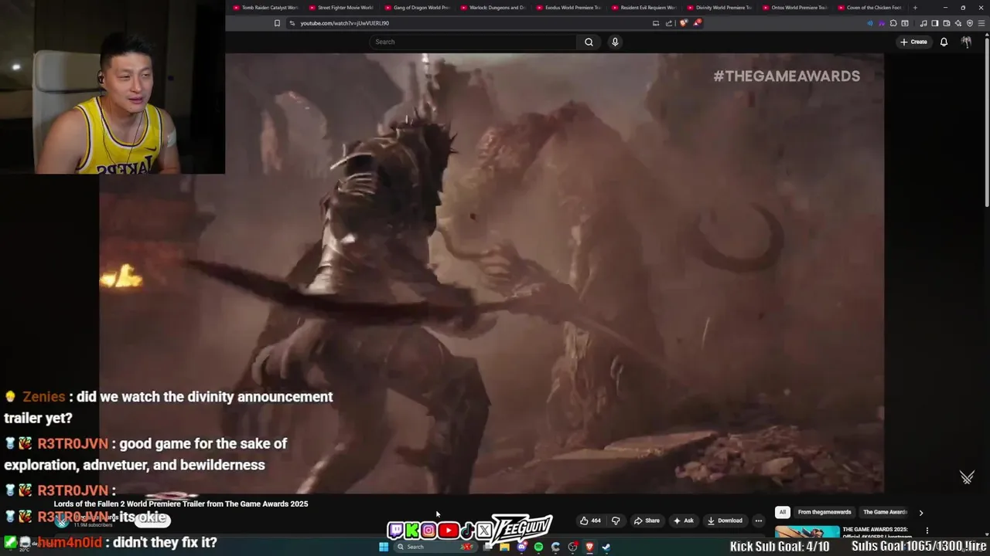Open Discord icon in the taskbar
Viewport: 990px width, 556px height.
tap(521, 547)
